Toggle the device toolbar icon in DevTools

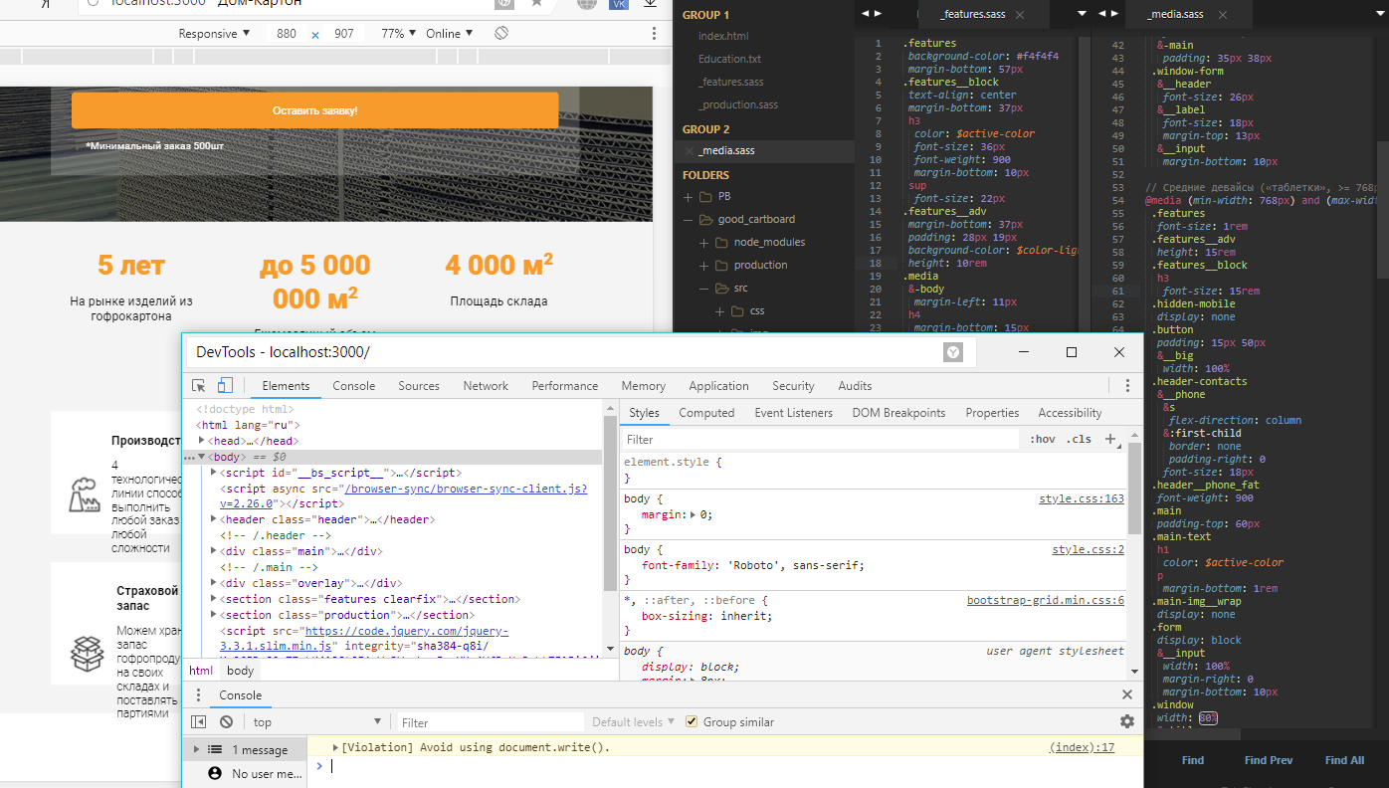(225, 386)
